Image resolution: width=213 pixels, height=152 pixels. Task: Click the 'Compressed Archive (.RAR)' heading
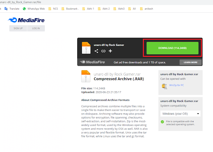[119, 79]
